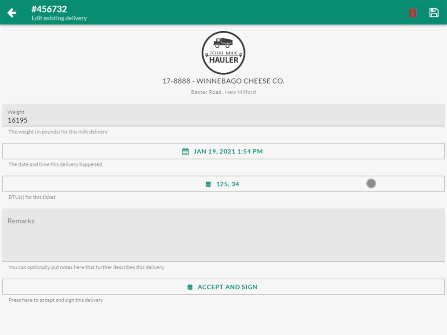
Task: Click the weight in pounds hint text
Action: pyautogui.click(x=58, y=132)
